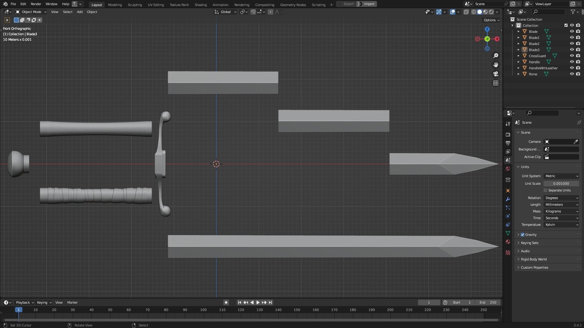This screenshot has width=584, height=328.
Task: Open the Output properties tab
Action: (508, 143)
